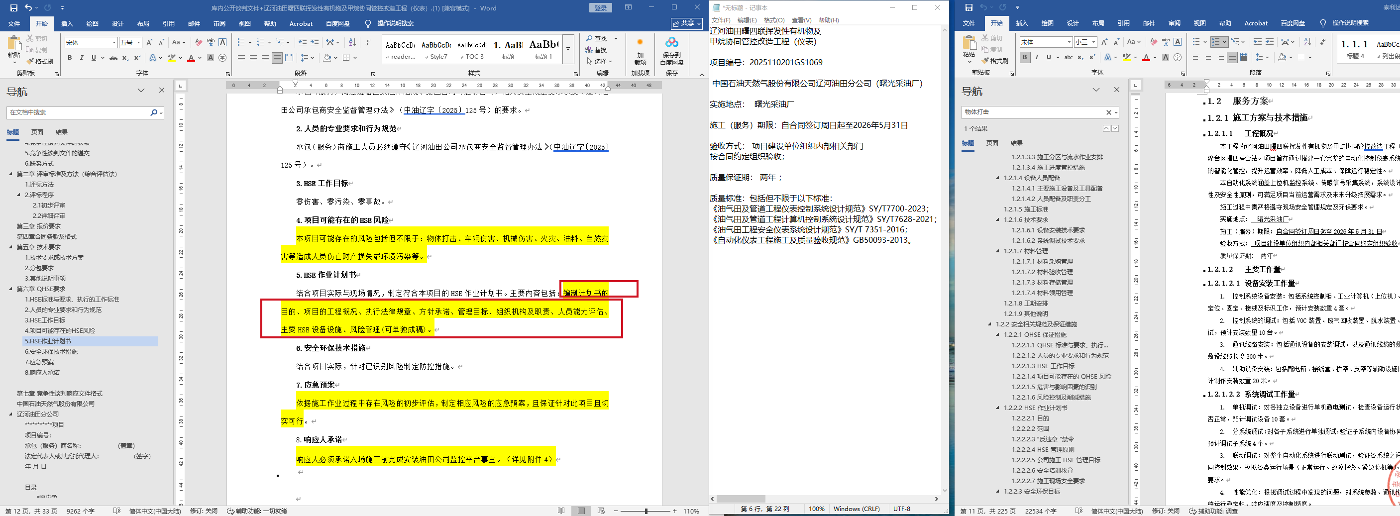The width and height of the screenshot is (1400, 516).
Task: Click the align left icon in the left Word window
Action: tap(241, 58)
